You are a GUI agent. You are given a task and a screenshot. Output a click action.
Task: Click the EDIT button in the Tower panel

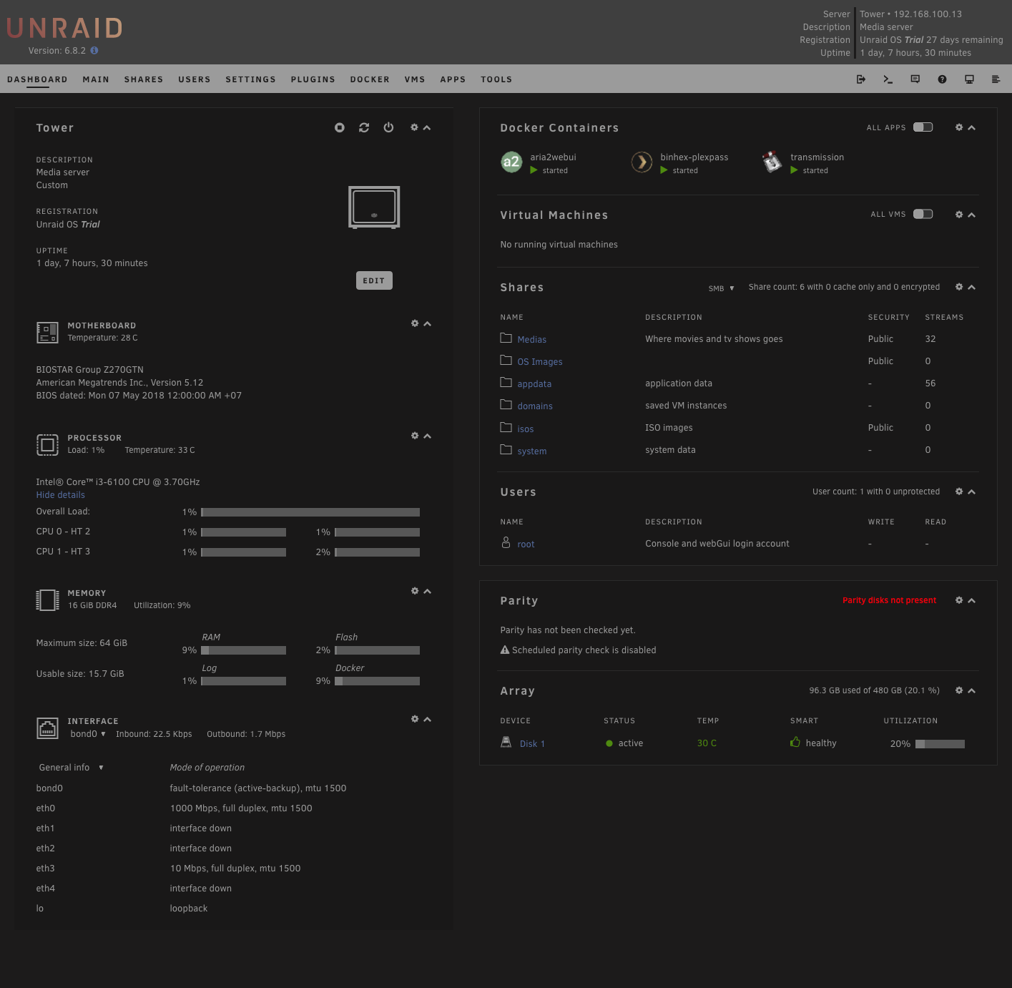tap(374, 280)
